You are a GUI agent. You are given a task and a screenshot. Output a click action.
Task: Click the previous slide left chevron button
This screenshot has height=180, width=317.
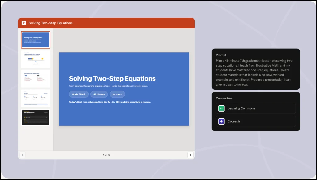[22, 155]
